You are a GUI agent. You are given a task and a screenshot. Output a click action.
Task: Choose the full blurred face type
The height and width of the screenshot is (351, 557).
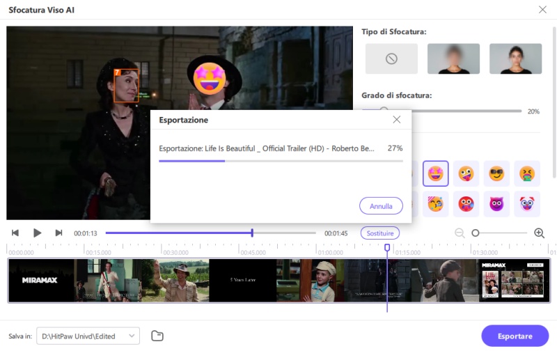453,59
